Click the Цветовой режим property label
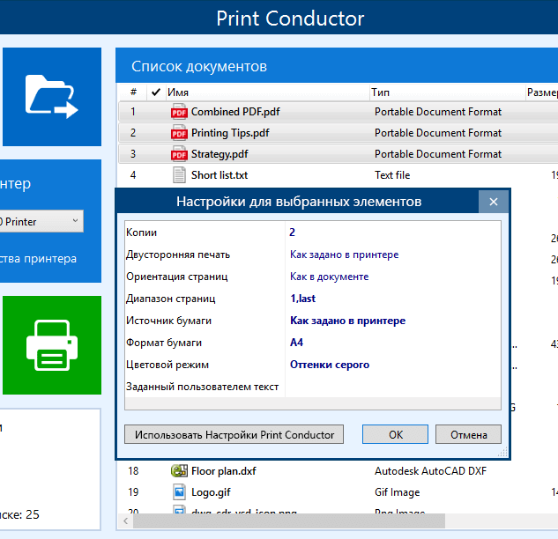The width and height of the screenshot is (558, 539). coord(167,365)
